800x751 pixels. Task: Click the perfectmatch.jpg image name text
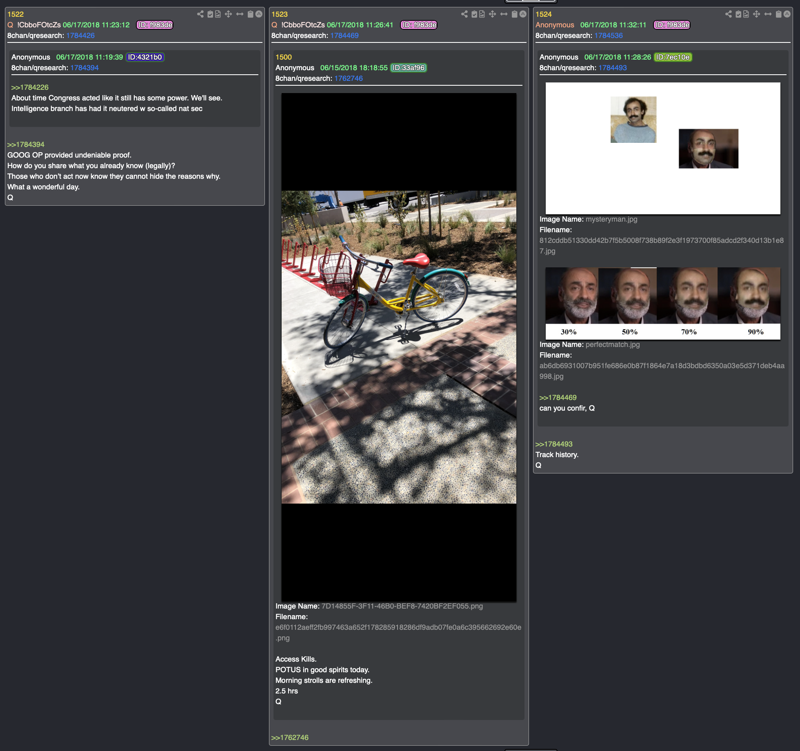(x=613, y=344)
